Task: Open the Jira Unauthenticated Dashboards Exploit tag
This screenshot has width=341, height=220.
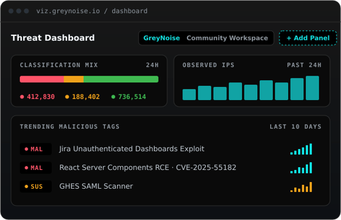Action: click(132, 149)
